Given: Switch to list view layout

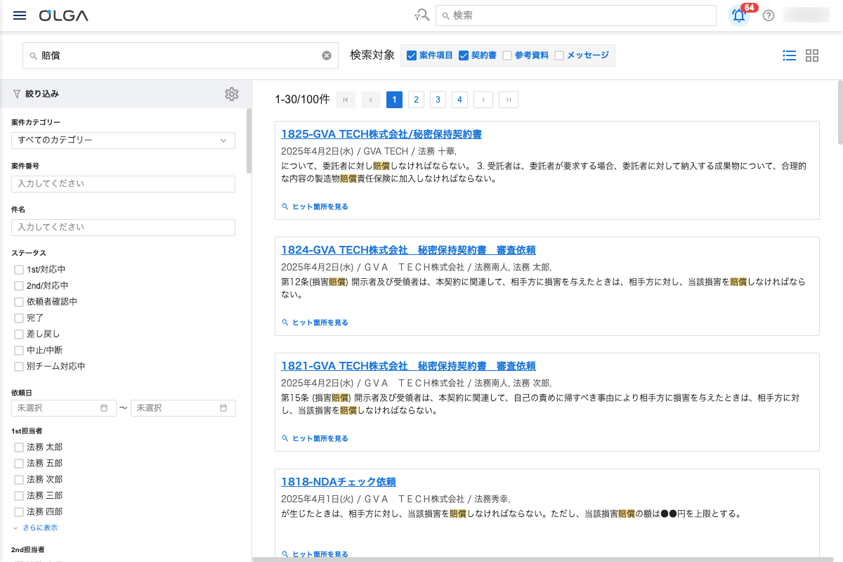Looking at the screenshot, I should 789,55.
